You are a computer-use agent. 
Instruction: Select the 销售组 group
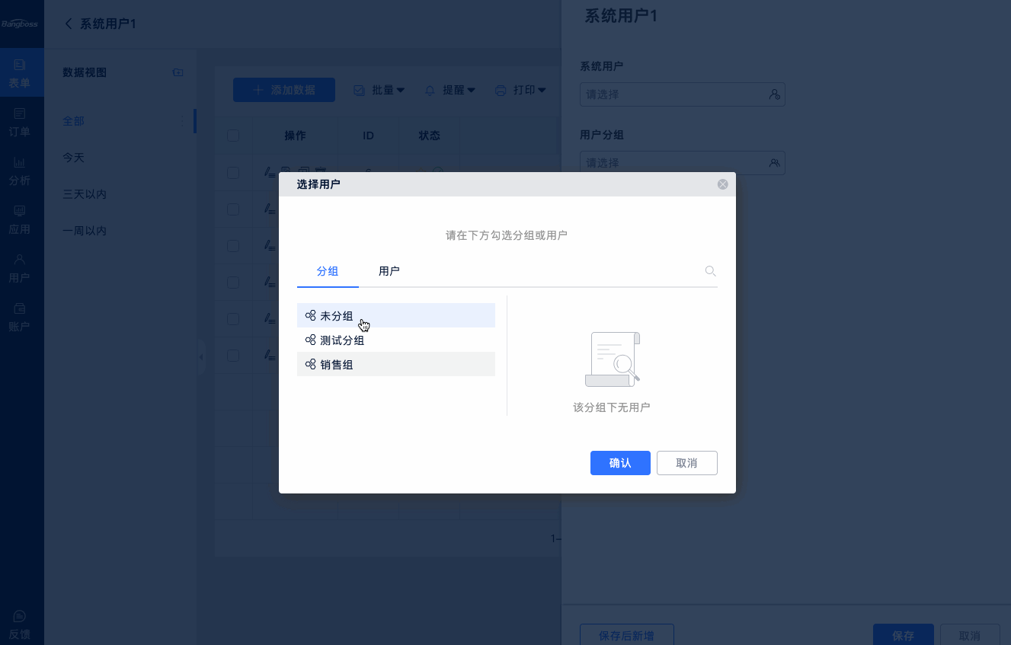pos(336,365)
